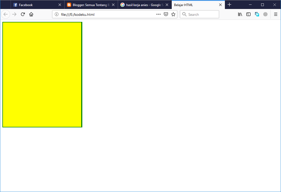Screen dimensions: 281x192
Task: Bookmark this page with the star
Action: coord(173,14)
